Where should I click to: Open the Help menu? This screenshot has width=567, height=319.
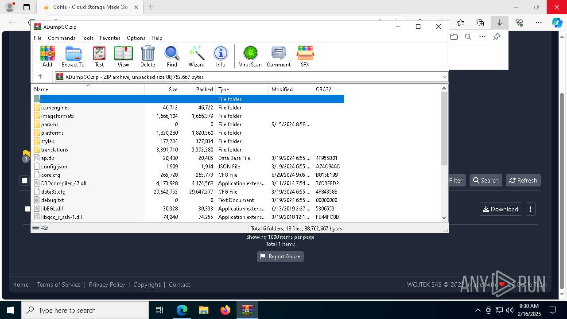pyautogui.click(x=157, y=38)
